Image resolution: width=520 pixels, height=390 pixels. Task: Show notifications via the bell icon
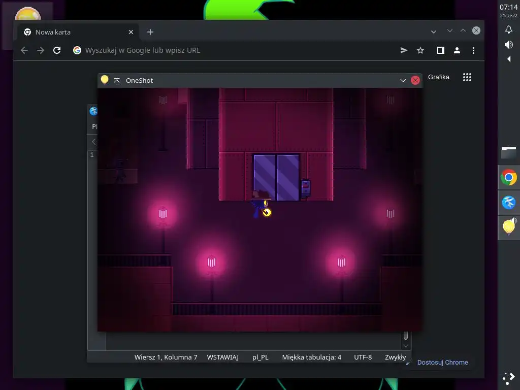(509, 29)
